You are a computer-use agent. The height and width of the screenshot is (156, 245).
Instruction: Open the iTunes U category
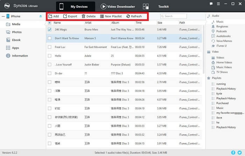[x=221, y=46]
